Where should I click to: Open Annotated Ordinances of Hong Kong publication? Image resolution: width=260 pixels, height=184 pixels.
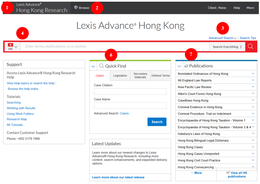203,74
